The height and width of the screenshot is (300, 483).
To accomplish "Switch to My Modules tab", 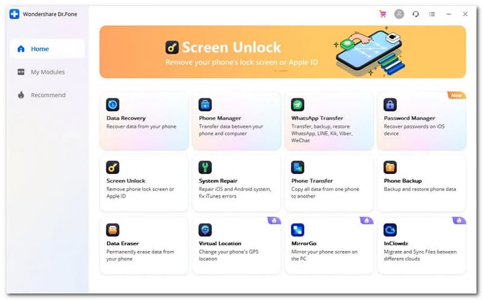I will click(x=47, y=72).
